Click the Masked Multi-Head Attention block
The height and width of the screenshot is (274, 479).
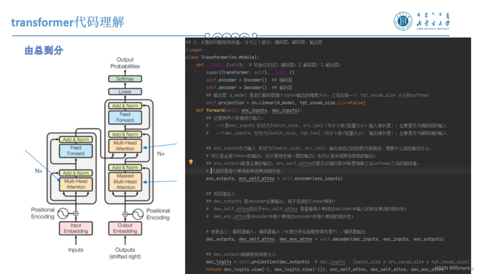point(125,181)
